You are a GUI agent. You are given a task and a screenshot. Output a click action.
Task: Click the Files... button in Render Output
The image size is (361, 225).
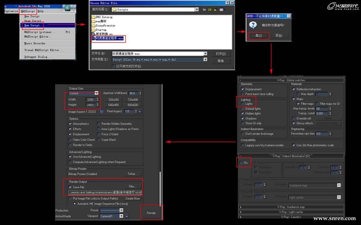tap(132, 187)
